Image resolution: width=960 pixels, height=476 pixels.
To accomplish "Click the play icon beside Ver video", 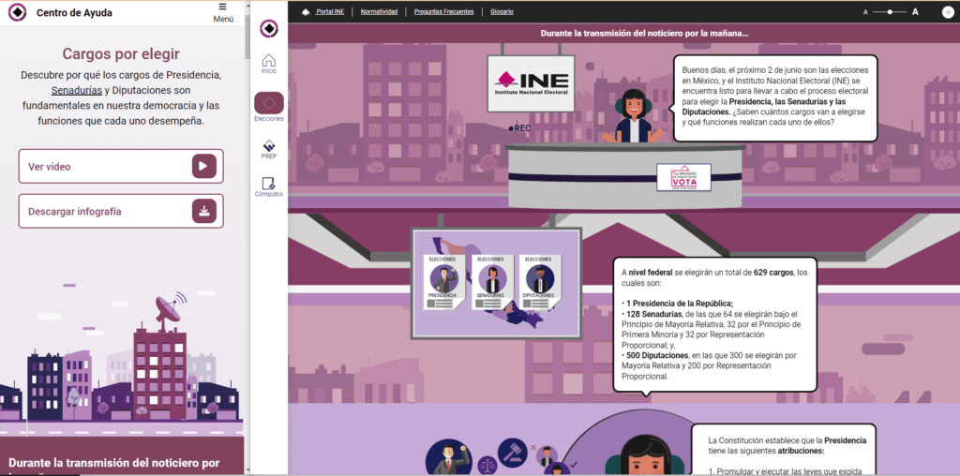I will click(204, 167).
